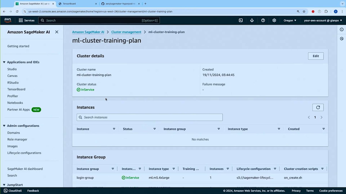Sort by Instance column in Instances table
Viewport: 346px width, 194px height.
[x=114, y=129]
